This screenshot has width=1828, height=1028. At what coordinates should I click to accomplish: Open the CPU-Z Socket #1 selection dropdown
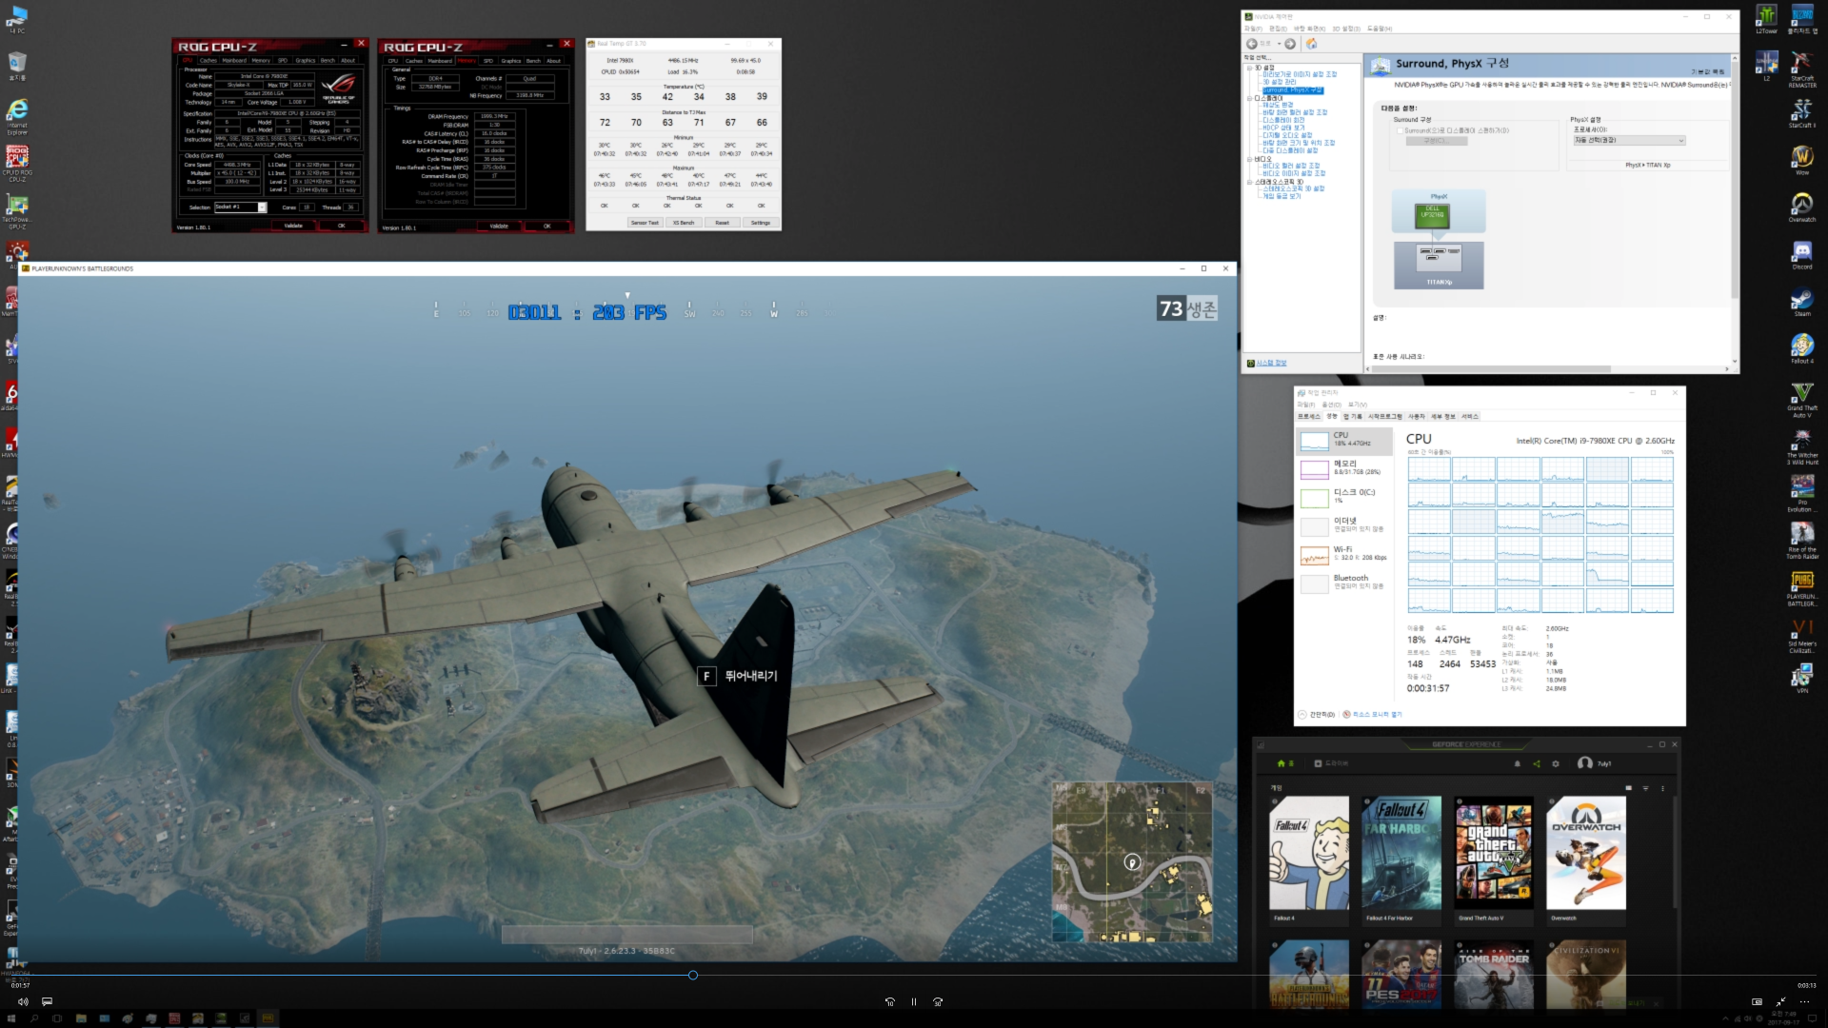coord(241,207)
